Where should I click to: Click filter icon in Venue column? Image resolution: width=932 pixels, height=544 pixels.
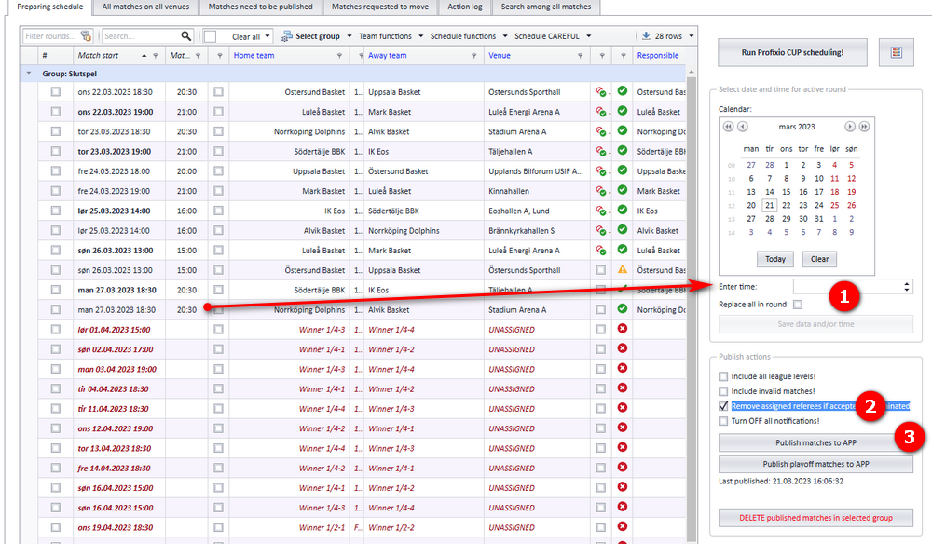click(x=580, y=56)
